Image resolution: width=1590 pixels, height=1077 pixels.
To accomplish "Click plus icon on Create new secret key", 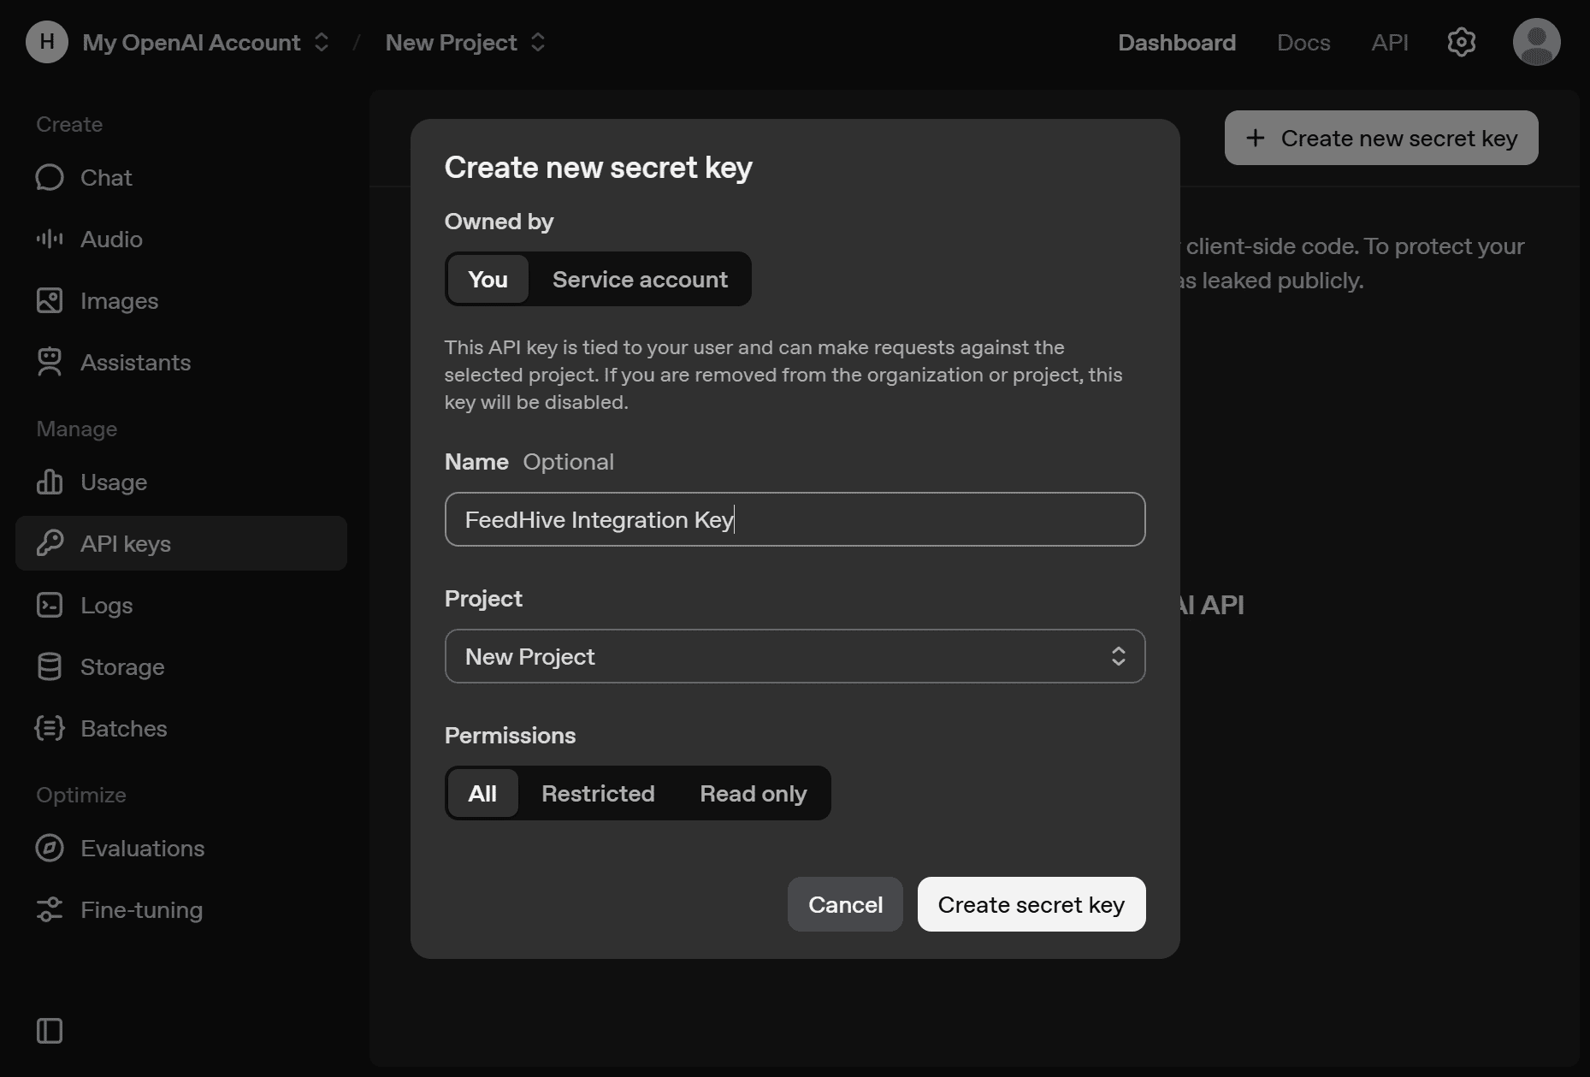I will click(x=1255, y=138).
